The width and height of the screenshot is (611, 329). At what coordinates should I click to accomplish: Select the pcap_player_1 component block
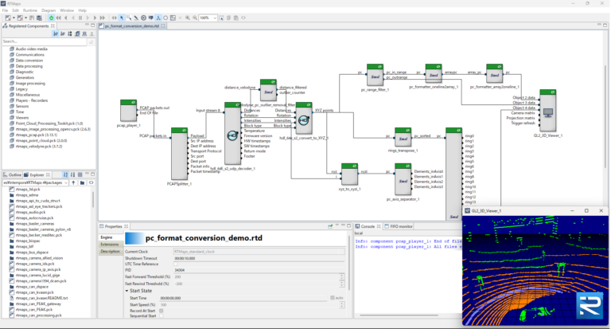tap(128, 111)
